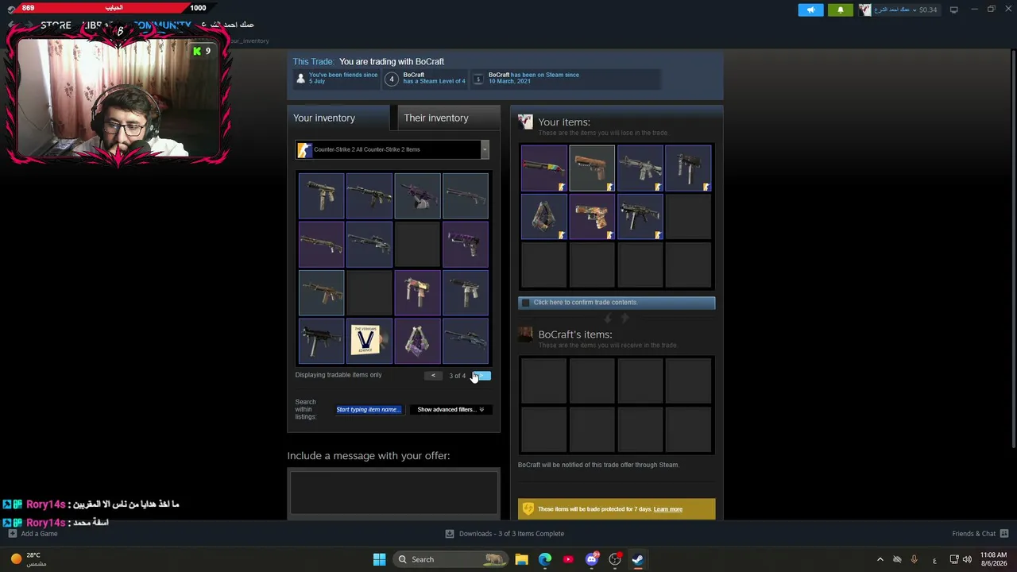Image resolution: width=1017 pixels, height=572 pixels.
Task: Open File Explorer from the taskbar
Action: tap(521, 559)
